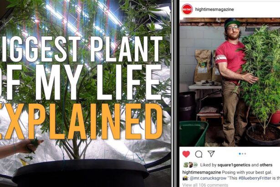Image resolution: width=280 pixels, height=187 pixels.
Task: Open comments with the speech bubble icon
Action: point(199,154)
